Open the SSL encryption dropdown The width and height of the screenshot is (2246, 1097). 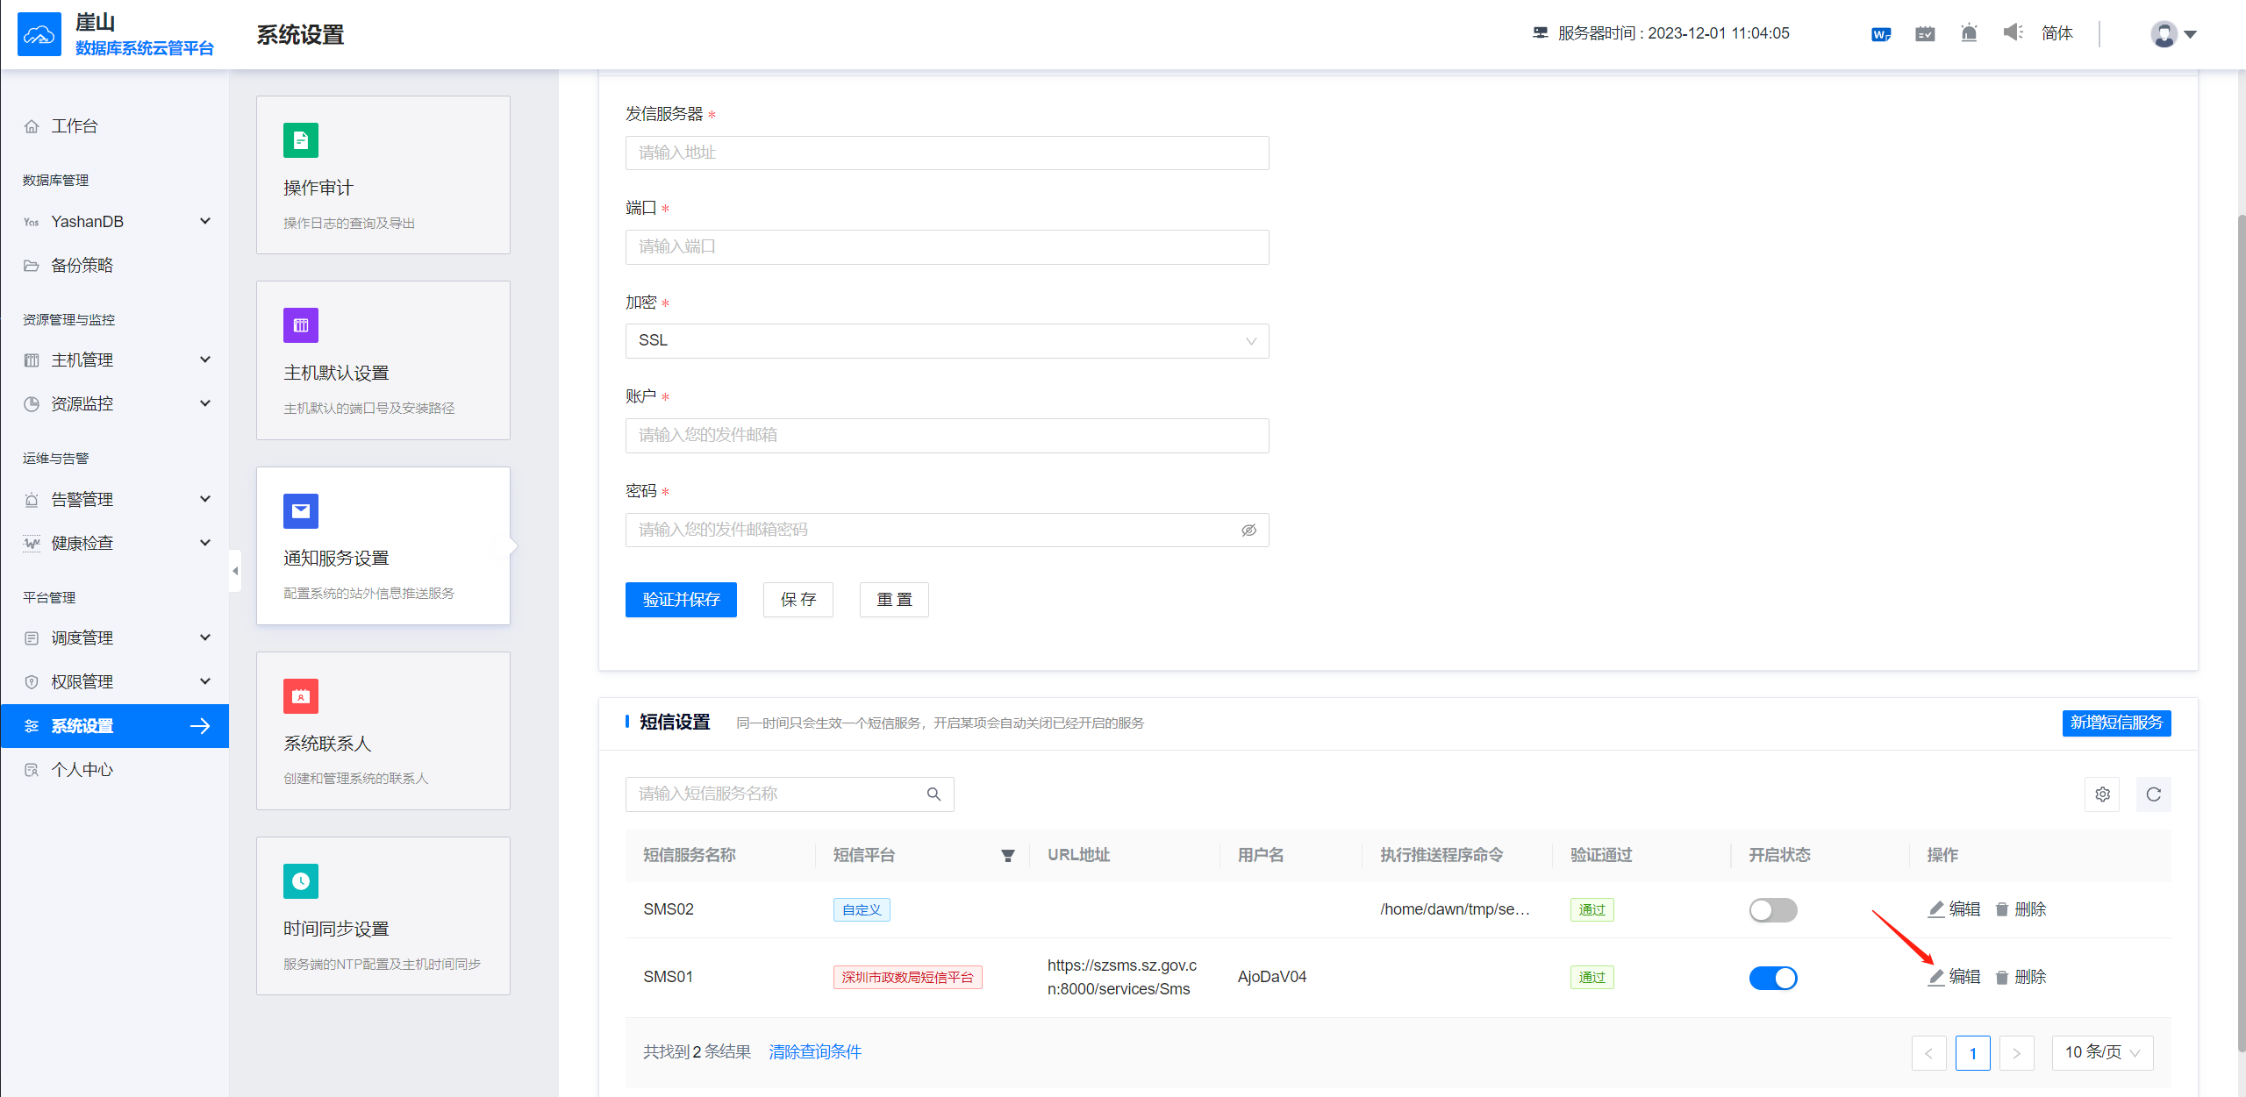[947, 341]
